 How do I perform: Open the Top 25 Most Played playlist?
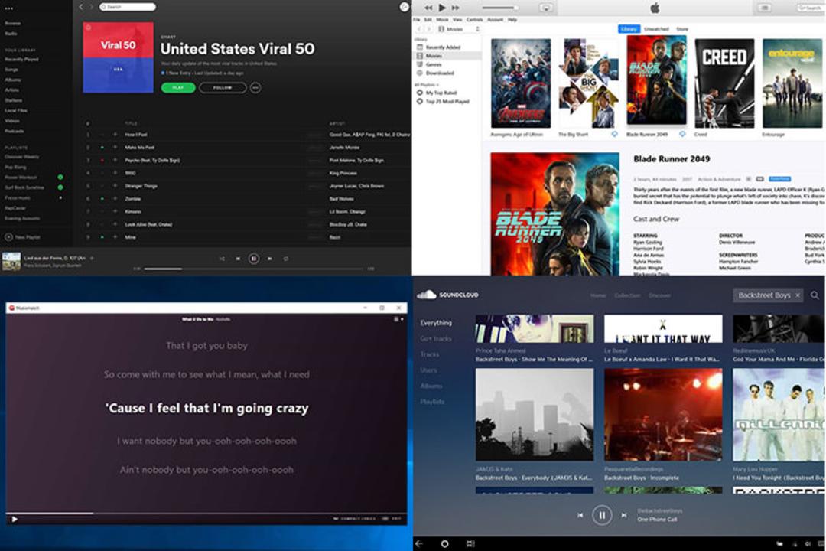(447, 101)
